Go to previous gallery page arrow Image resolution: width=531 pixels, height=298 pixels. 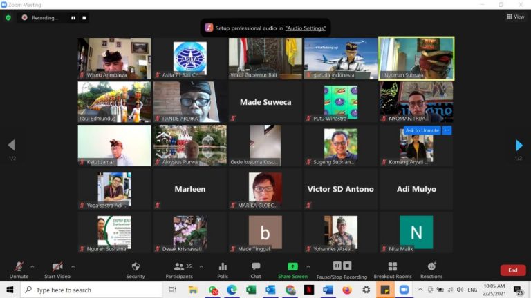coord(12,146)
